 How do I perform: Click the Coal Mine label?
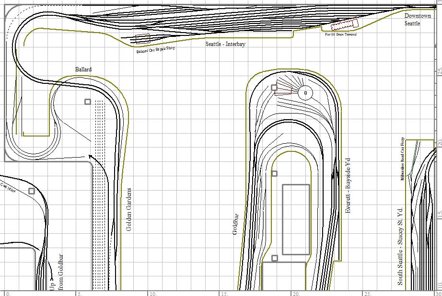tap(7, 186)
